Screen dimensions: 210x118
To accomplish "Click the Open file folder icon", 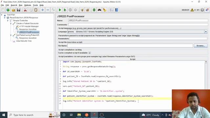I will (13, 10).
